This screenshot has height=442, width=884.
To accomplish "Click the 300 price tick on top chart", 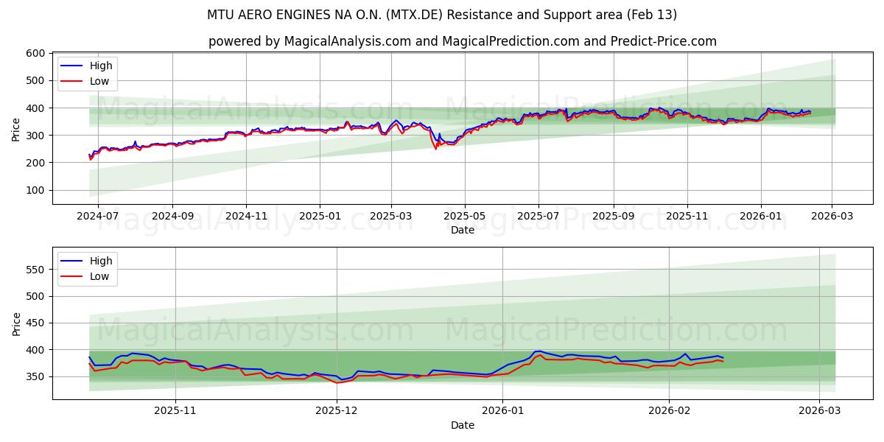I will pyautogui.click(x=37, y=136).
